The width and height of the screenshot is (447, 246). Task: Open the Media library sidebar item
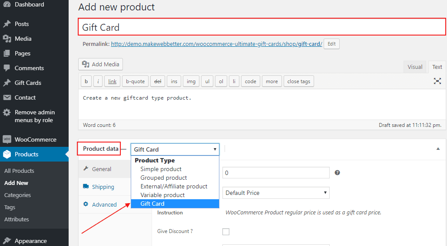point(23,39)
